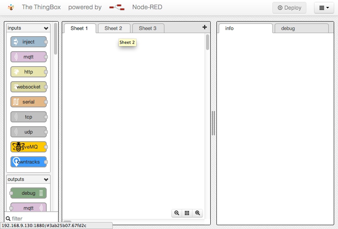Click the zoom out magnifier button

pyautogui.click(x=177, y=213)
